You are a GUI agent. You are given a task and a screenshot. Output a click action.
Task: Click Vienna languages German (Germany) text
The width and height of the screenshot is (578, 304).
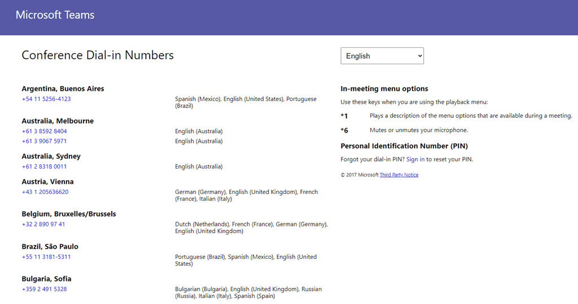[x=247, y=195]
